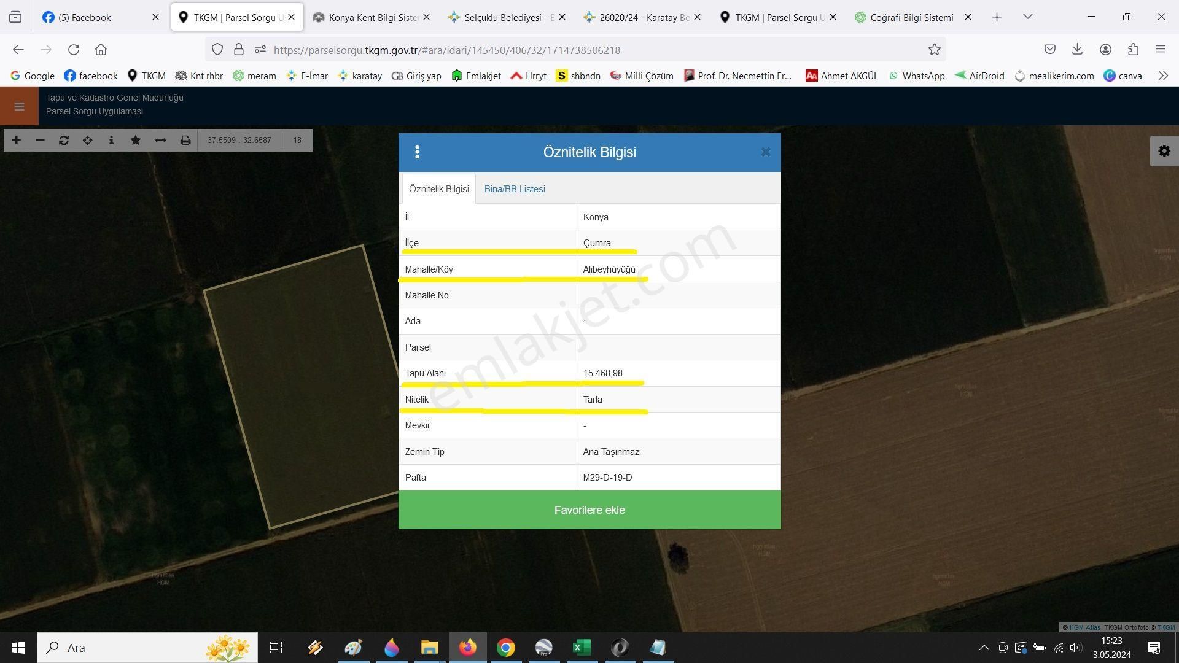Click the Parsel field row in table

589,346
